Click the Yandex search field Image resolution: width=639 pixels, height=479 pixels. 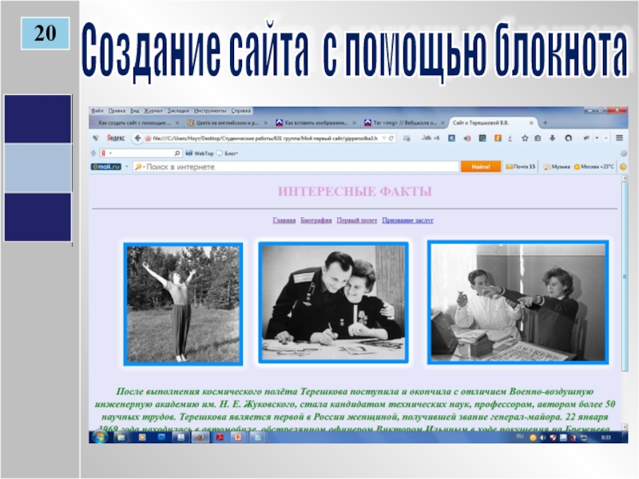(x=141, y=153)
